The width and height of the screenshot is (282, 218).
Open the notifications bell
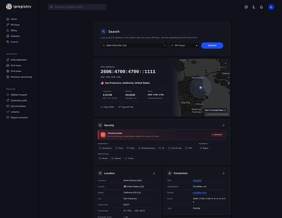(x=261, y=7)
